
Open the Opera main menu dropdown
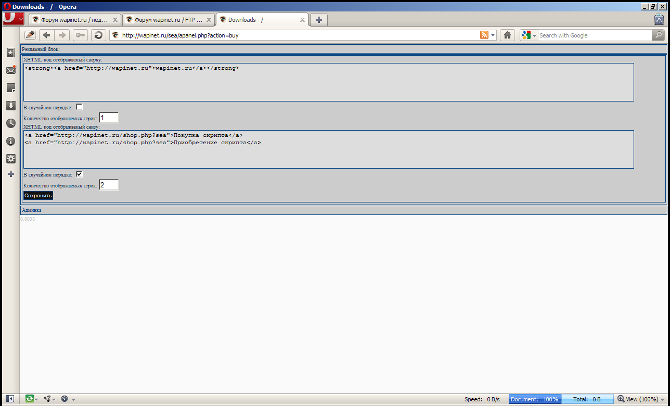click(13, 19)
